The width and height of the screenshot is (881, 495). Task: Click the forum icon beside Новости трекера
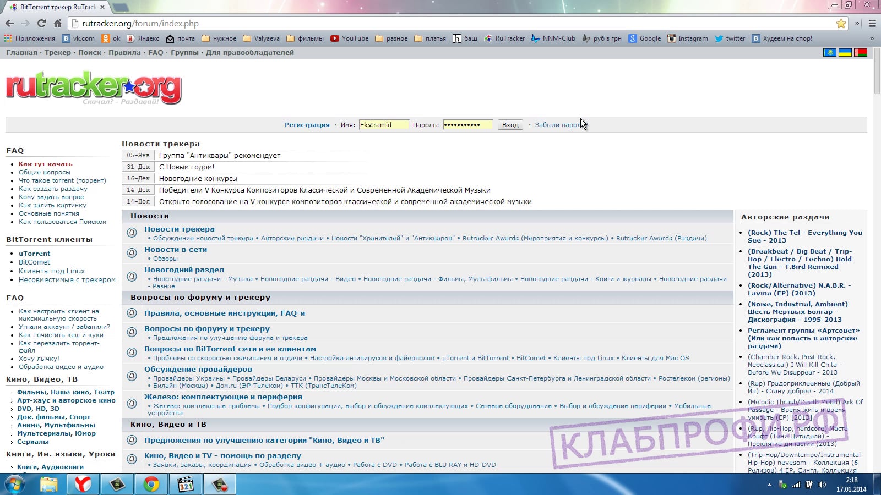(132, 233)
